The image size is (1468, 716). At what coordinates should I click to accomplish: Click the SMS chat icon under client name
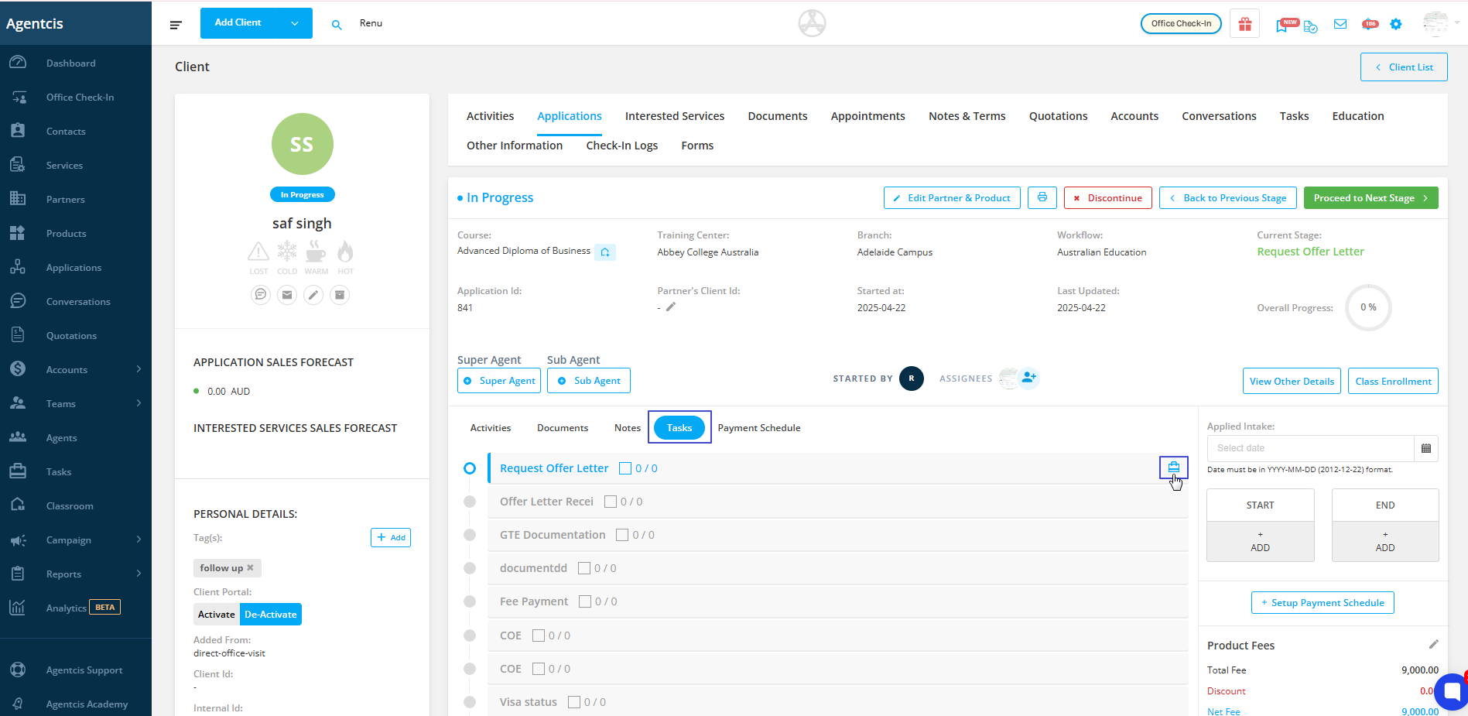point(261,294)
